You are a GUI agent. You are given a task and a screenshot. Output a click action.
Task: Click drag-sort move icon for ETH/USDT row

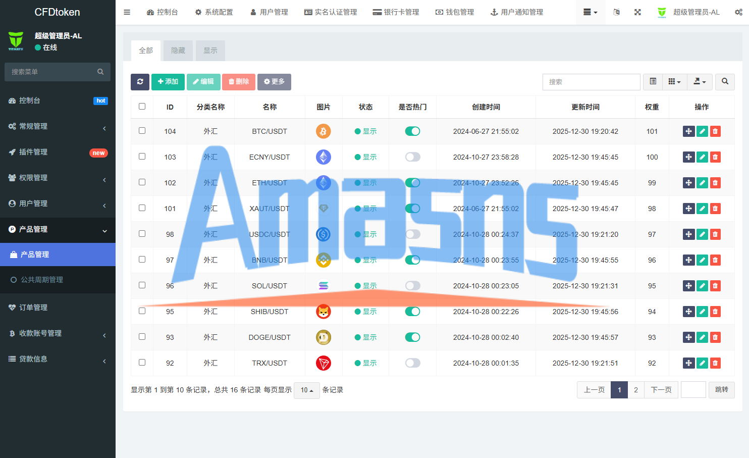click(x=689, y=183)
